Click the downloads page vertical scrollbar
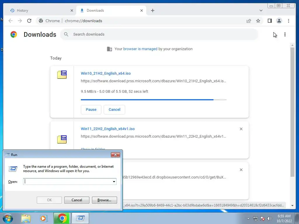Viewport: 299px width, 224px height. (292, 112)
